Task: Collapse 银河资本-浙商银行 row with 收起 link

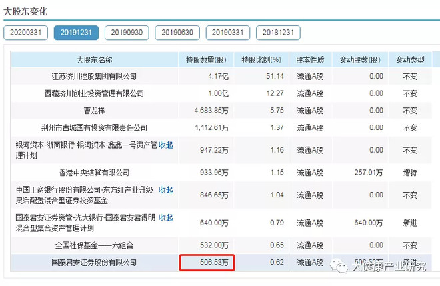Action: click(x=165, y=145)
